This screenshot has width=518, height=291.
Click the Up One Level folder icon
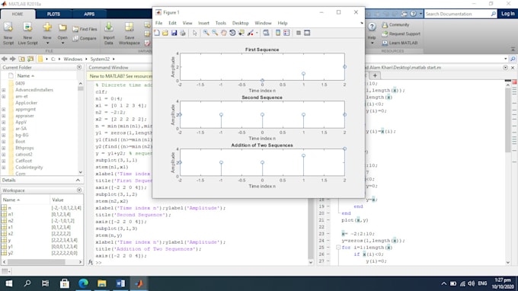[21, 59]
